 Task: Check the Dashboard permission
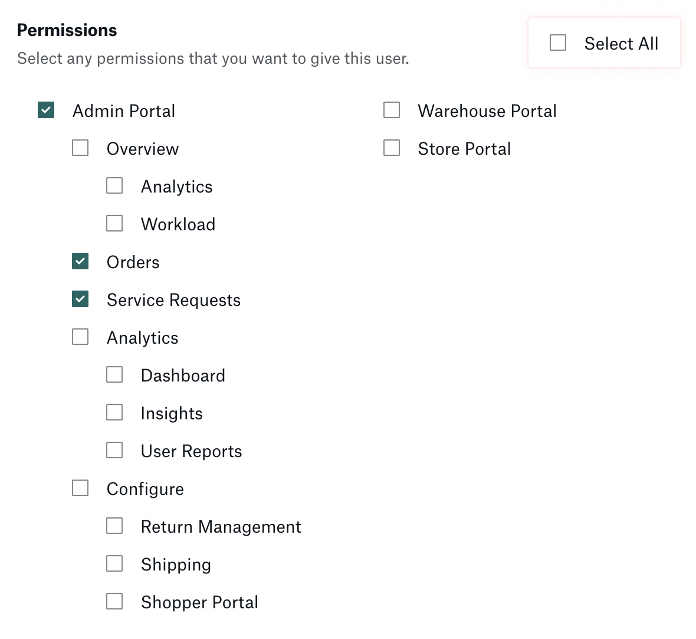click(114, 374)
